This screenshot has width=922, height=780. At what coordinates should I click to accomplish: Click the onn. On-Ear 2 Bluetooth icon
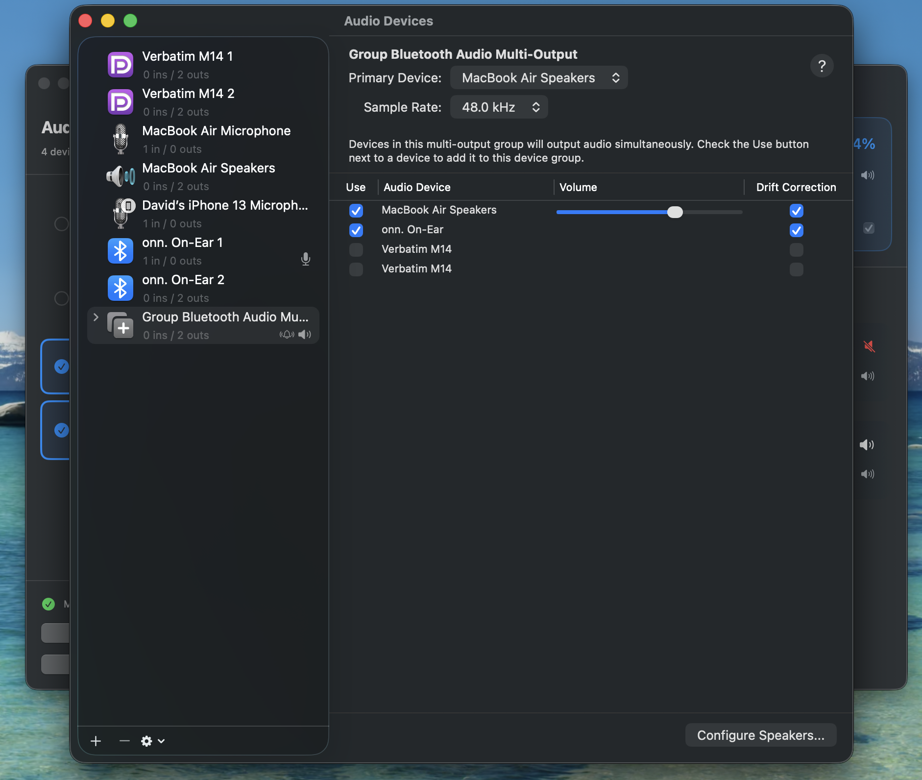[120, 288]
